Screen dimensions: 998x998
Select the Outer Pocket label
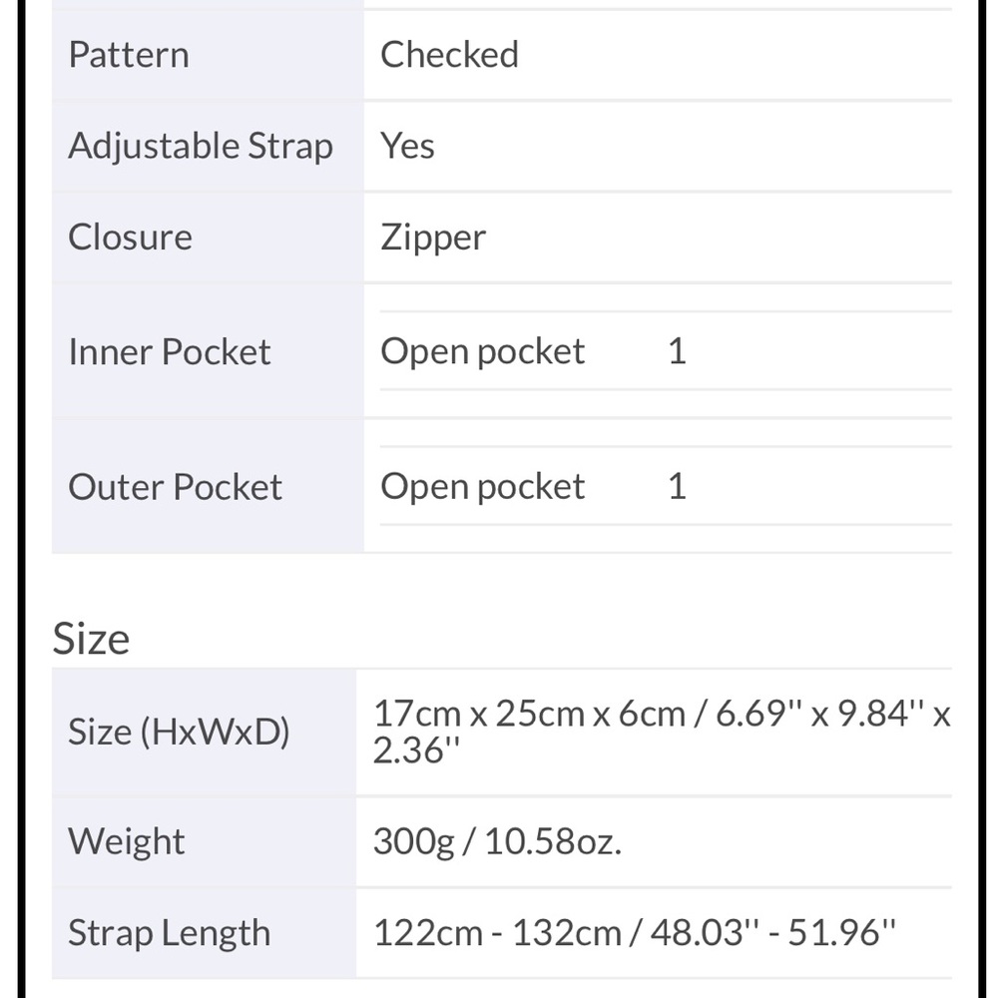click(x=175, y=487)
